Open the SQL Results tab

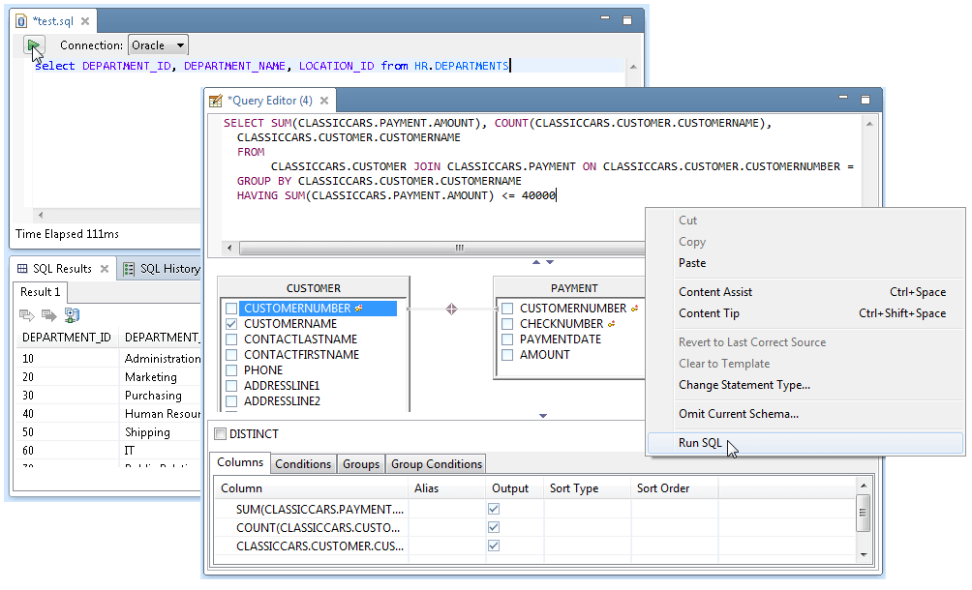pyautogui.click(x=62, y=269)
